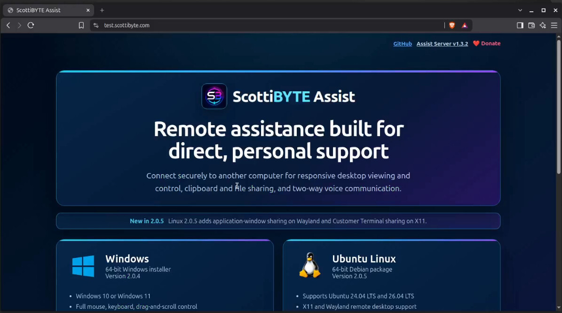Screen dimensions: 562x313
Task: Click the ScottiBYTE SB logo icon
Action: coord(214,96)
